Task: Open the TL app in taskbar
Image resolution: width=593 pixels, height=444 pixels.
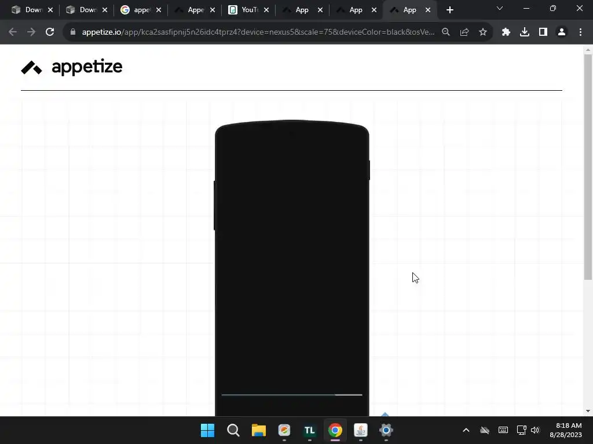Action: tap(310, 430)
